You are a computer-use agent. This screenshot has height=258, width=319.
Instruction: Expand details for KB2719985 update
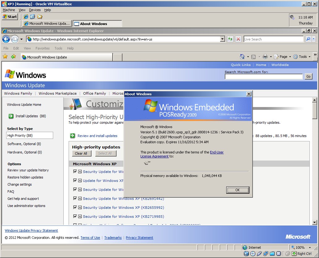[80, 217]
